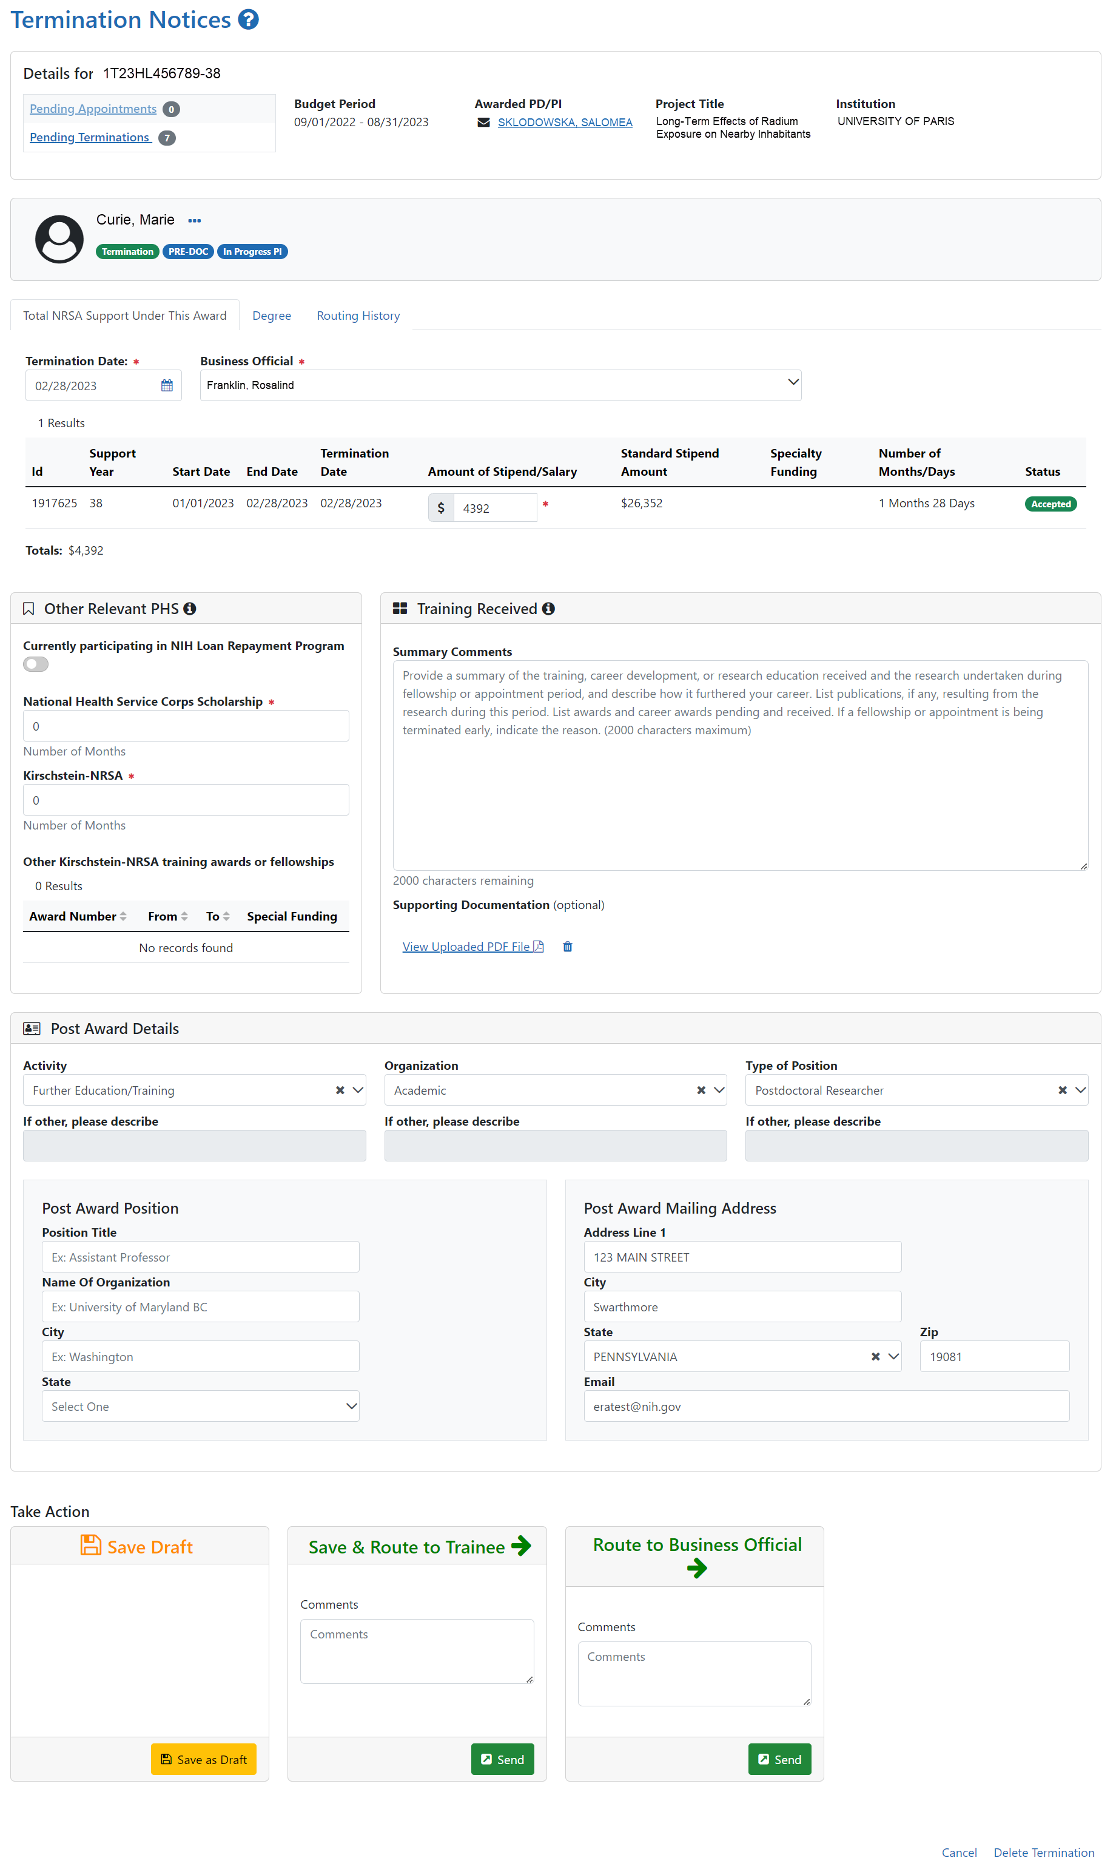Switch to the Degree tab
This screenshot has height=1869, width=1116.
(272, 316)
